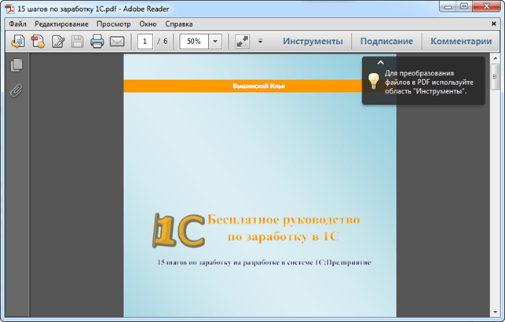
Task: Open the Инструменты pane
Action: (313, 41)
